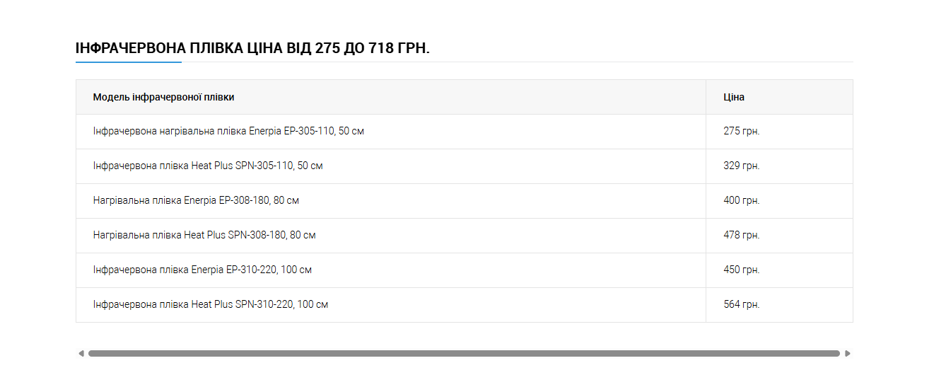
Task: Select the Heat Plus SPN-305-110, 50 см row
Action: (464, 166)
